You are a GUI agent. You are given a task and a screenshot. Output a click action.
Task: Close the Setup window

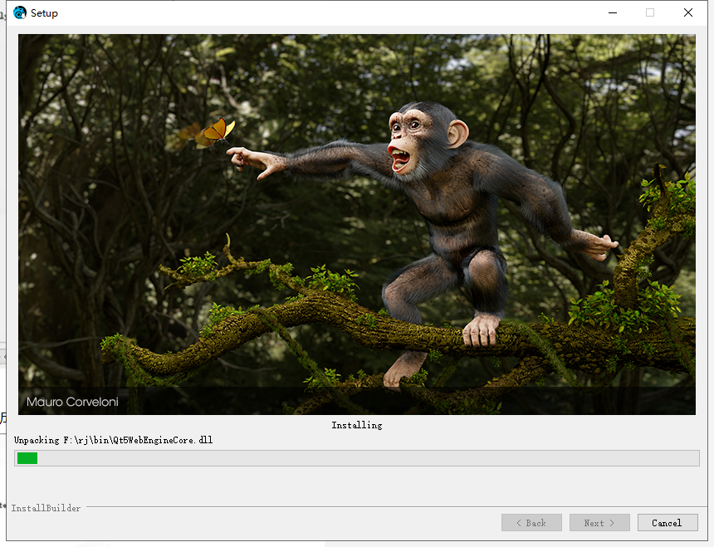click(x=688, y=12)
